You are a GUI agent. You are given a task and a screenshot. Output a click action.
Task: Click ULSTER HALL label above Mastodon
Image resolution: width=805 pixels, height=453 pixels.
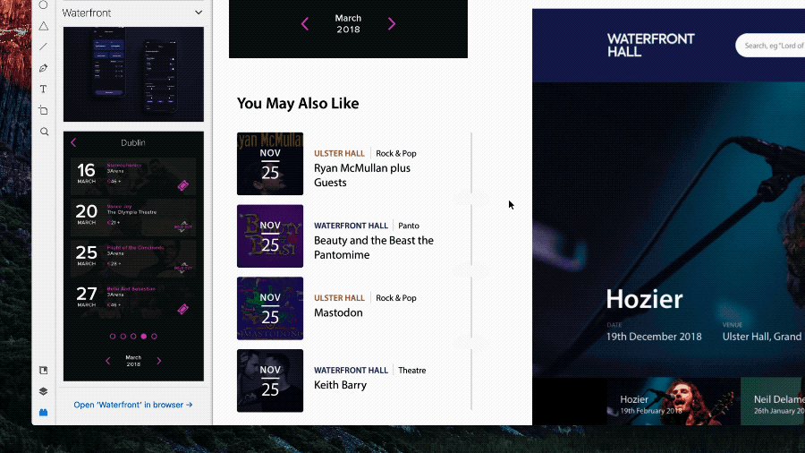coord(339,298)
